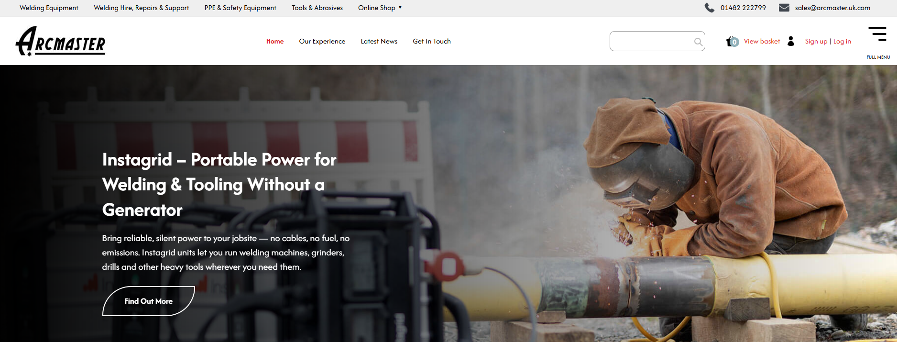The image size is (897, 342).
Task: Click the email envelope icon
Action: pyautogui.click(x=784, y=8)
